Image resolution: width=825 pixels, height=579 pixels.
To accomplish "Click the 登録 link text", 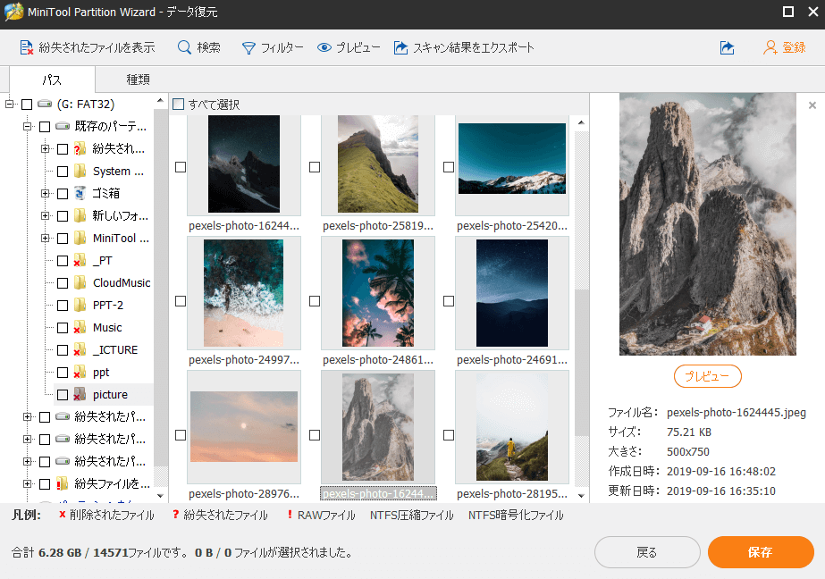I will tap(794, 48).
